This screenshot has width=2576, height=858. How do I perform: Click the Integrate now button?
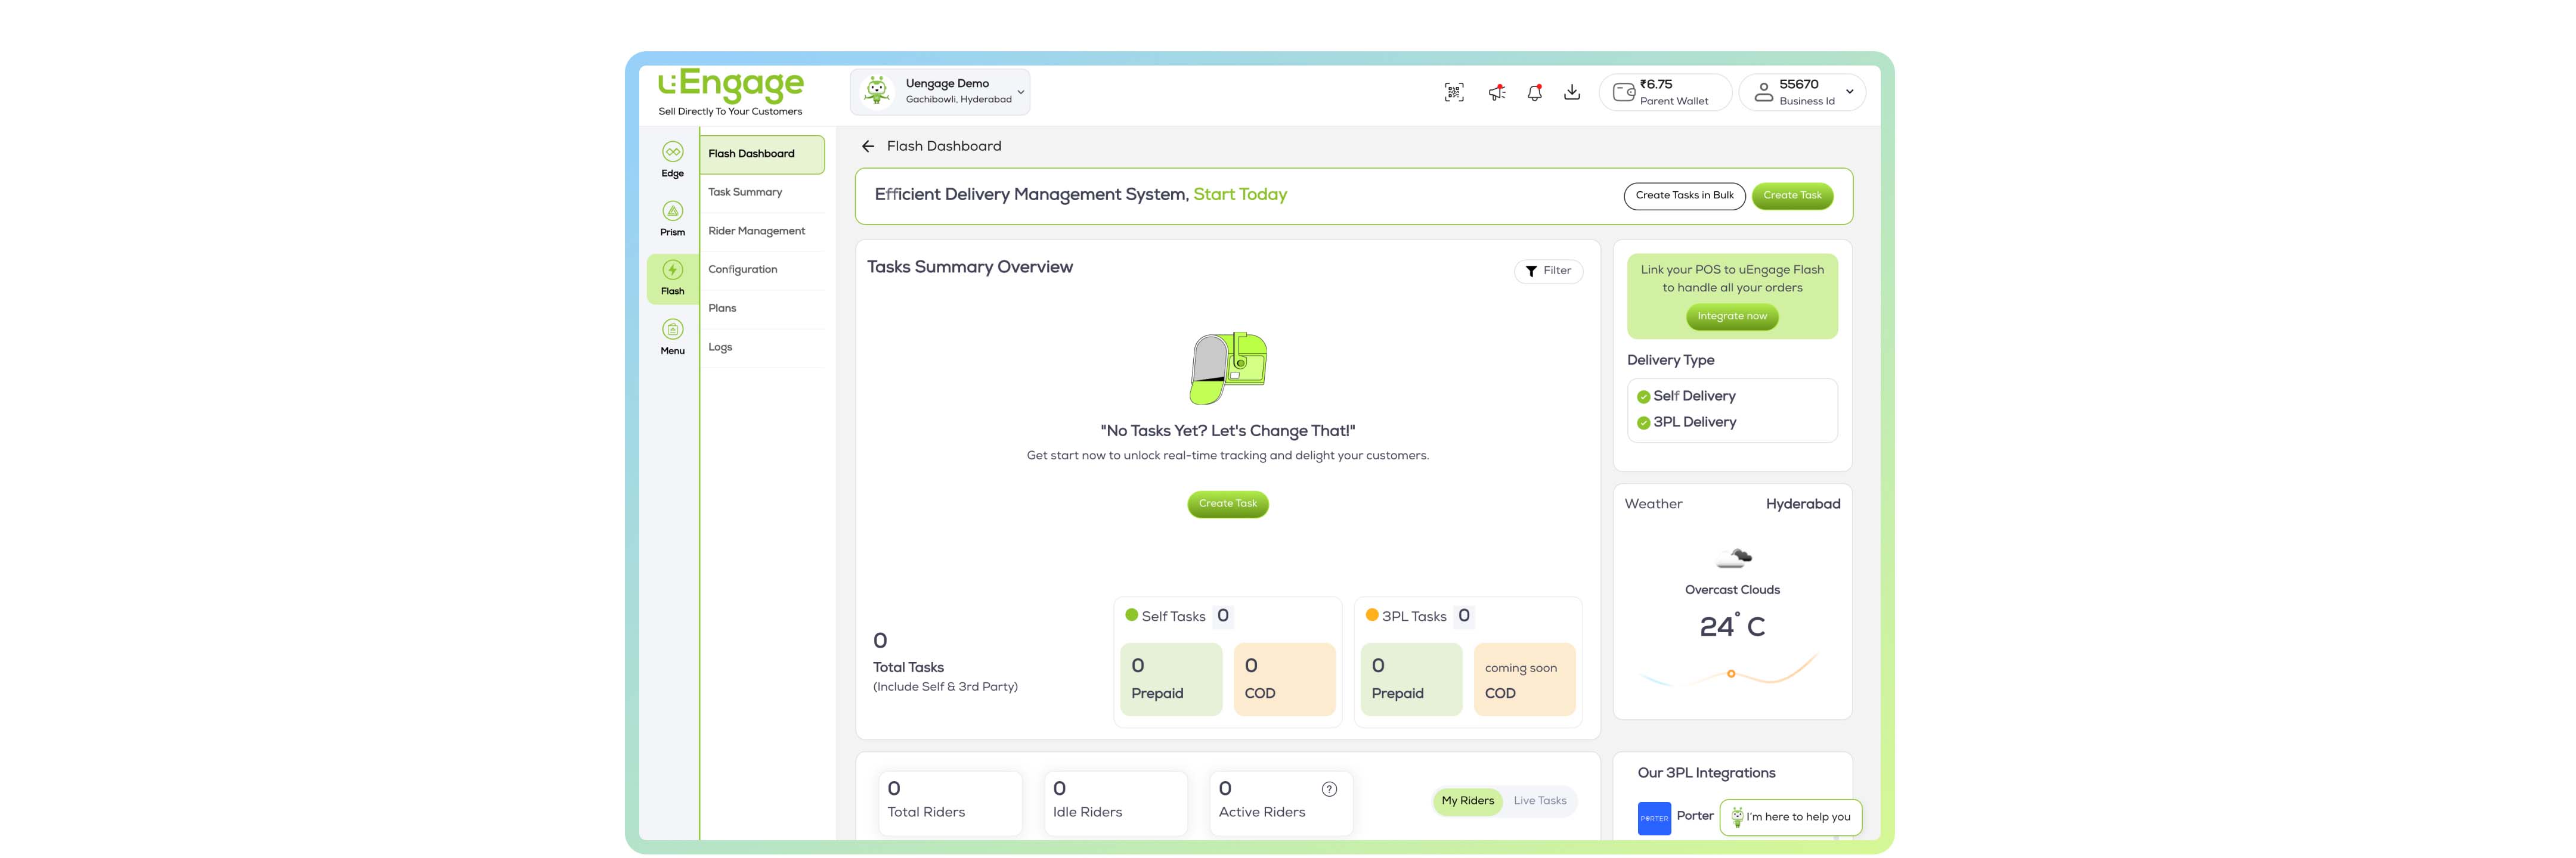coord(1731,316)
